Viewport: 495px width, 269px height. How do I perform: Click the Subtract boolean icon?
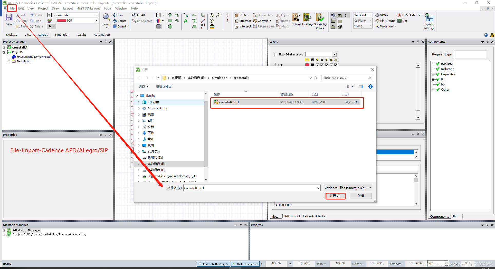[x=236, y=21]
